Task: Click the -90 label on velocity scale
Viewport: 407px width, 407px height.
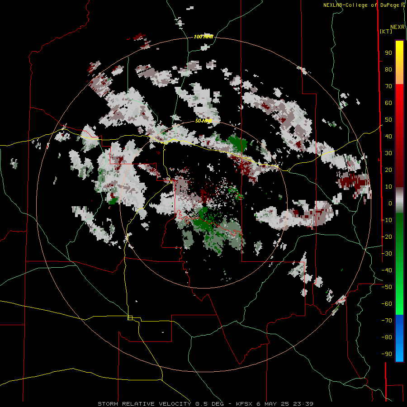Action: [387, 354]
